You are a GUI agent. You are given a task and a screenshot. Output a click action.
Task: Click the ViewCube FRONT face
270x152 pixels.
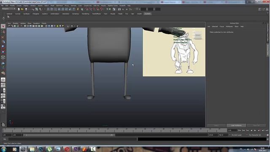pyautogui.click(x=198, y=35)
